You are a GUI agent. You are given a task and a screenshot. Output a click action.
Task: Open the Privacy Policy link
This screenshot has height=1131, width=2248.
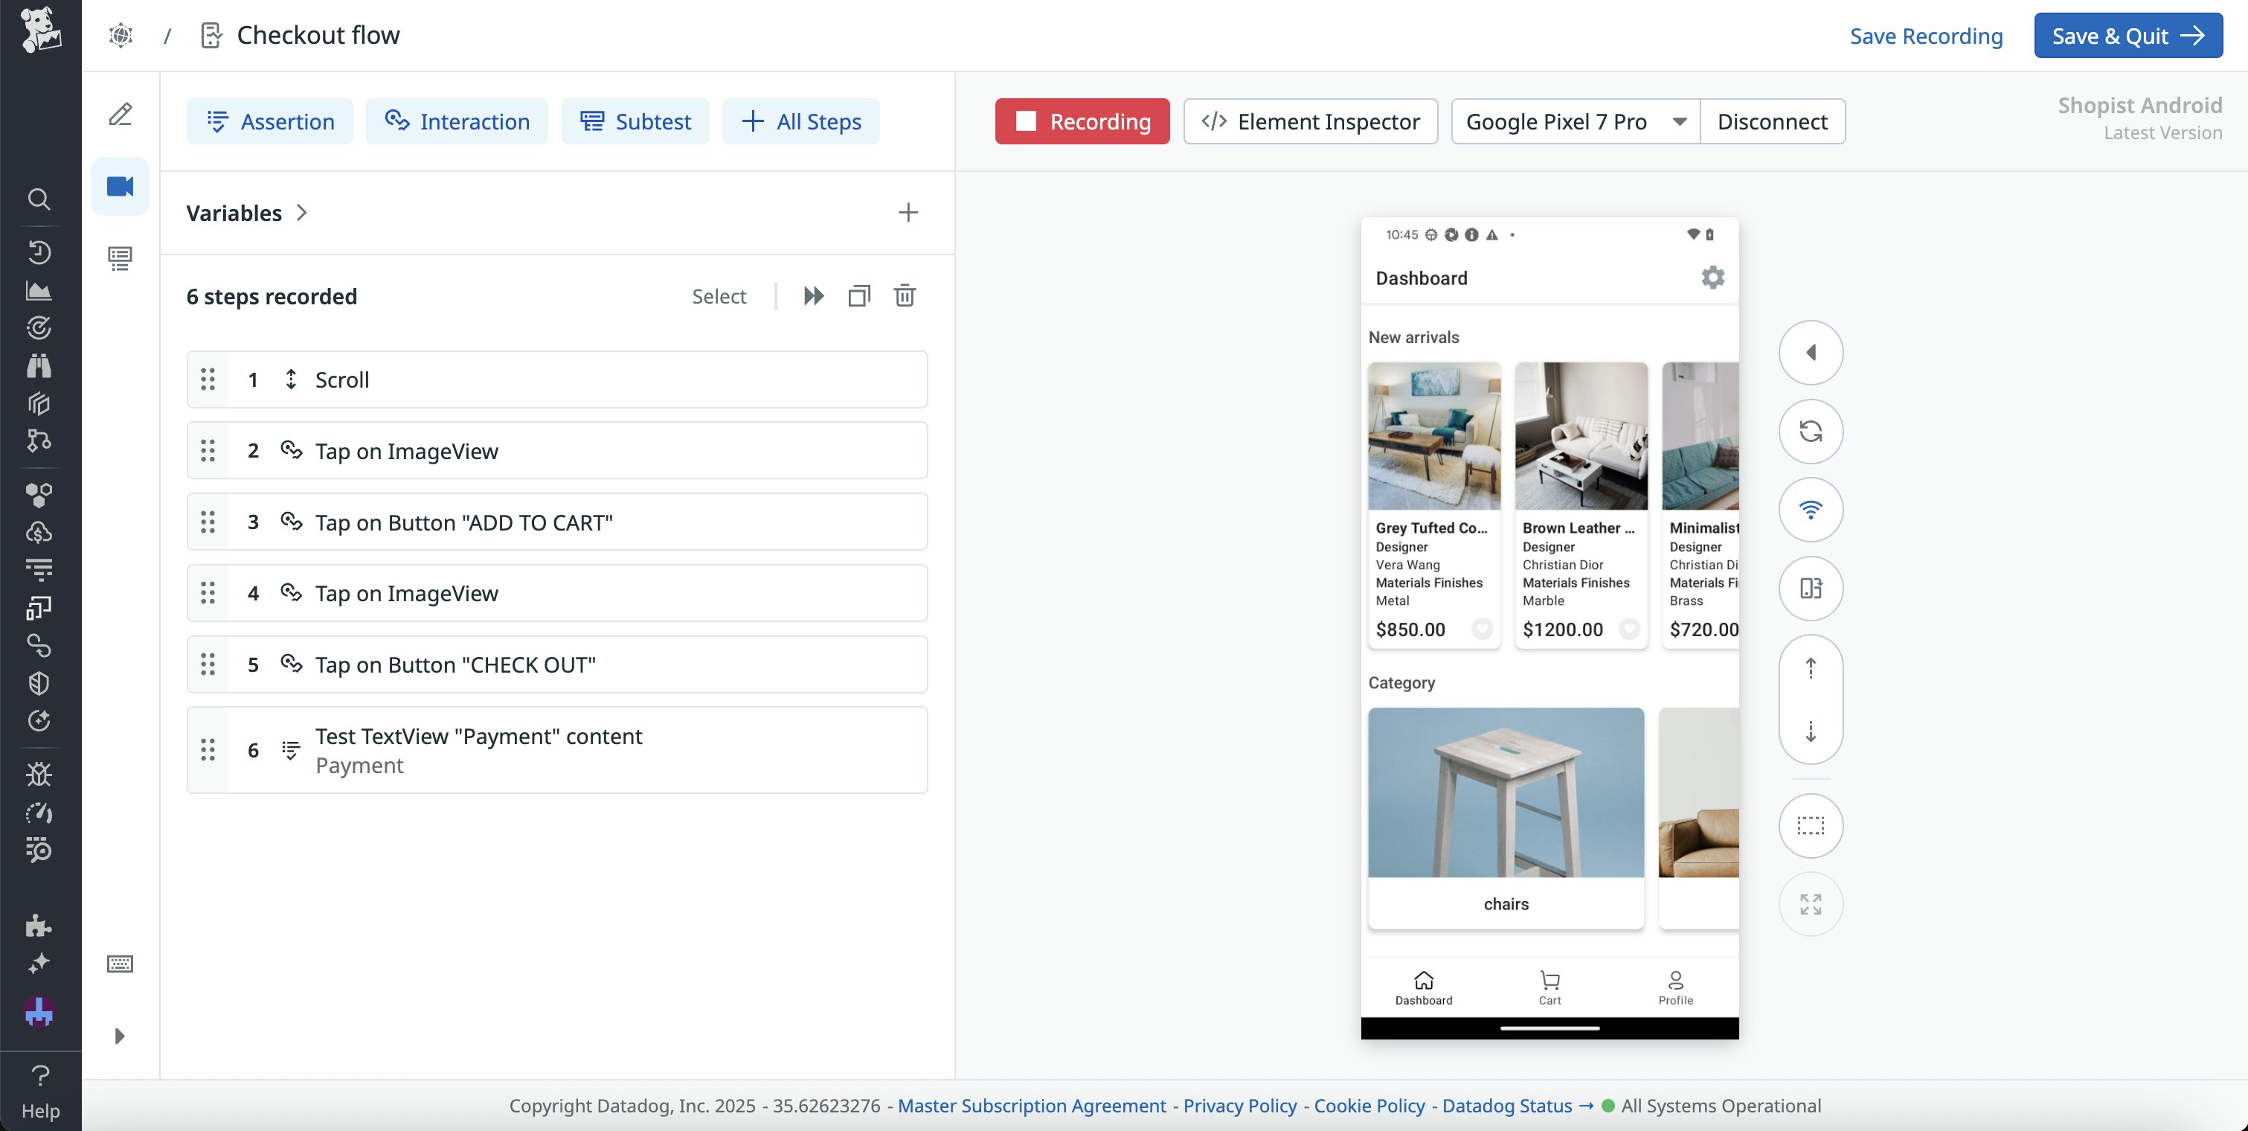(1239, 1106)
